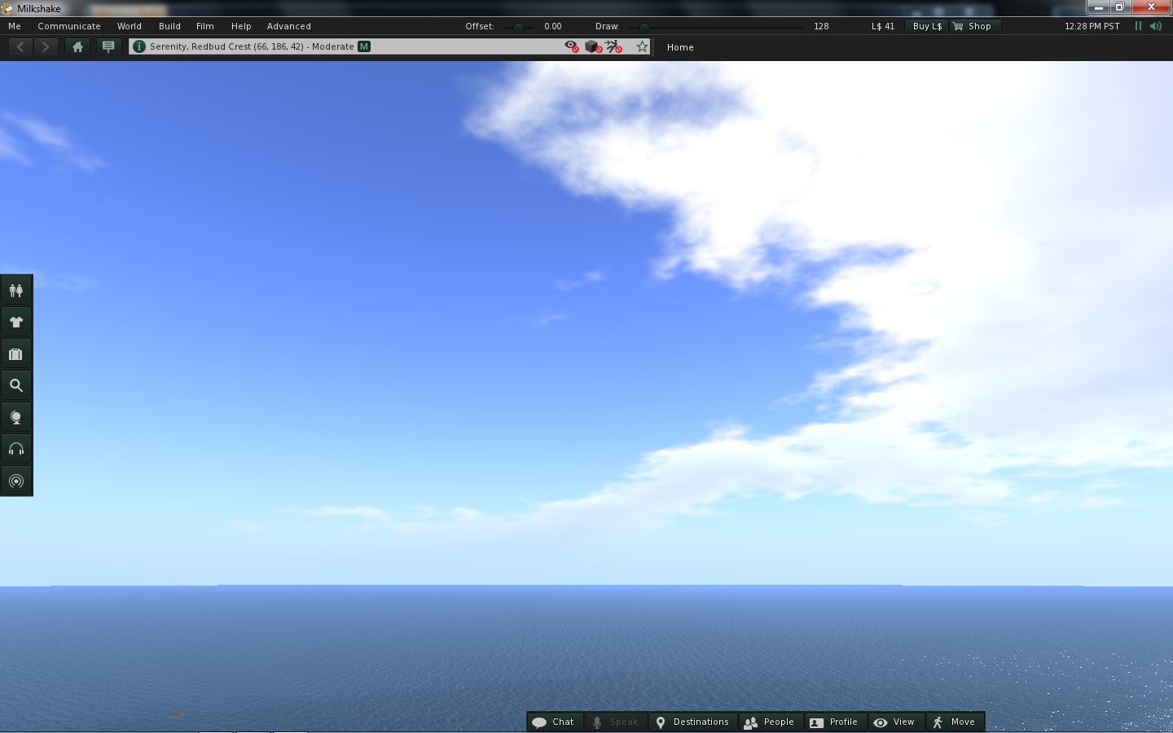Pause media with the pause icon

click(x=1138, y=26)
